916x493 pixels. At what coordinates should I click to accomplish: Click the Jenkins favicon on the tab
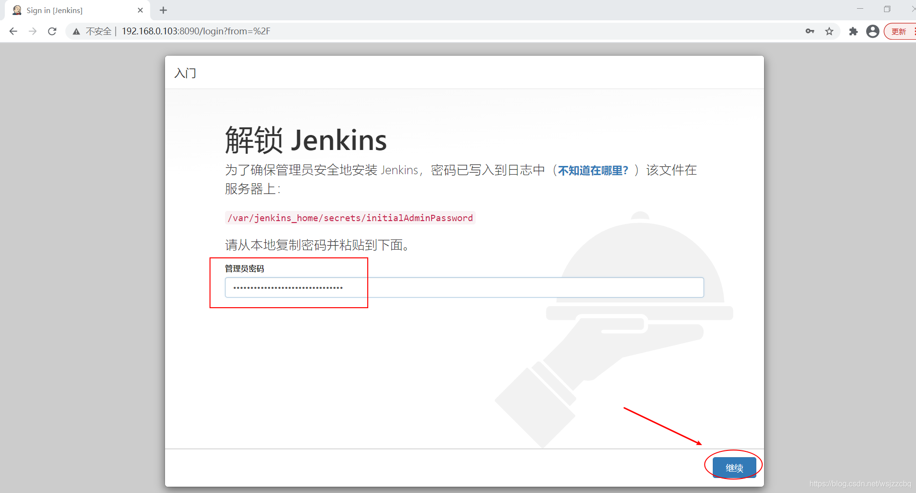[x=17, y=10]
